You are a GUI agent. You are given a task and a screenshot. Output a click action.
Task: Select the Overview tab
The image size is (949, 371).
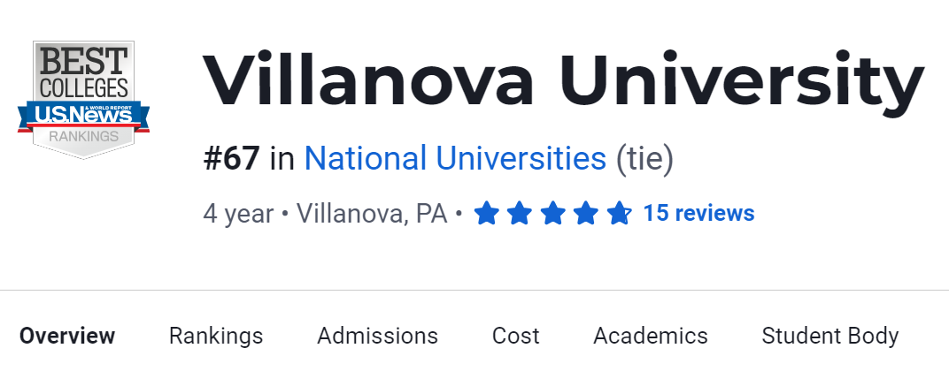coord(67,336)
